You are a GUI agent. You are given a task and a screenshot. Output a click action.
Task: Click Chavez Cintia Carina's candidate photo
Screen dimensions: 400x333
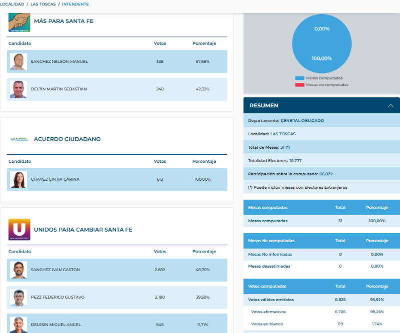point(18,180)
